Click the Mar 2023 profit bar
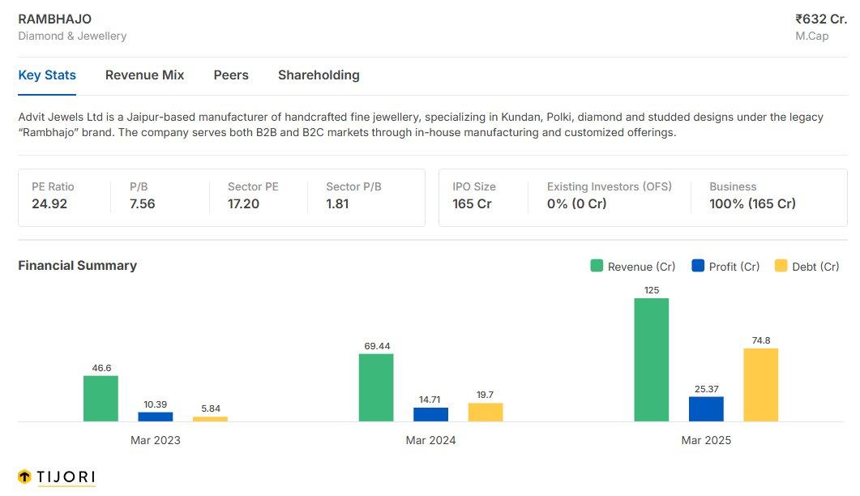This screenshot has height=496, width=860. (155, 417)
